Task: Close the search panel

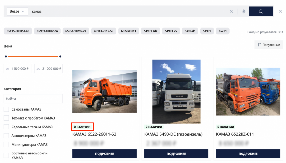Action: pyautogui.click(x=280, y=11)
